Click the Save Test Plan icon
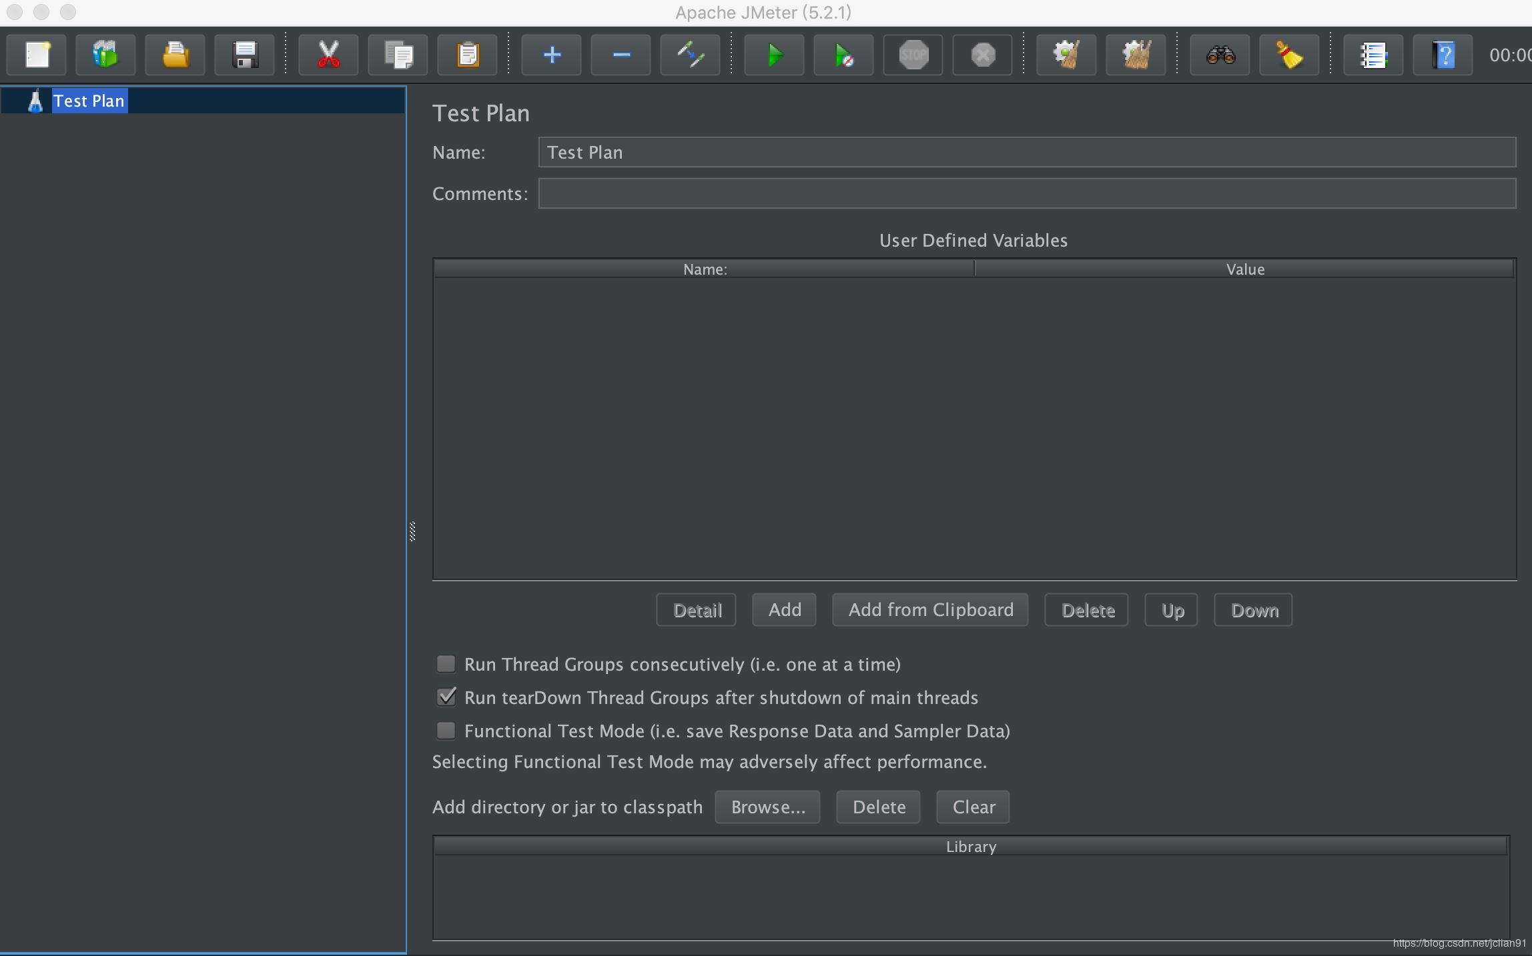The width and height of the screenshot is (1532, 956). point(244,53)
